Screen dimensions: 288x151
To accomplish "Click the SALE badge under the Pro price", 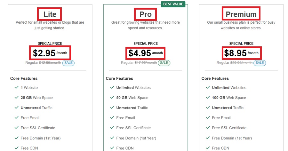I will pos(164,63).
